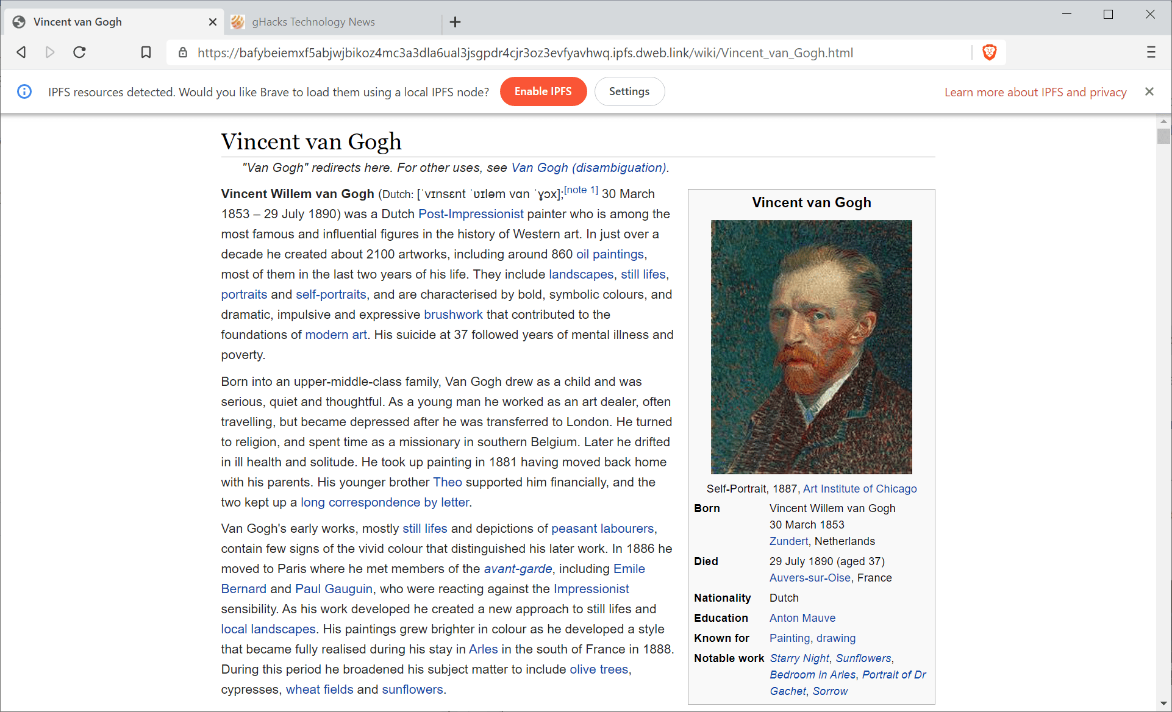Follow the drawing link in infobox
Viewport: 1172px width, 712px height.
pyautogui.click(x=836, y=638)
